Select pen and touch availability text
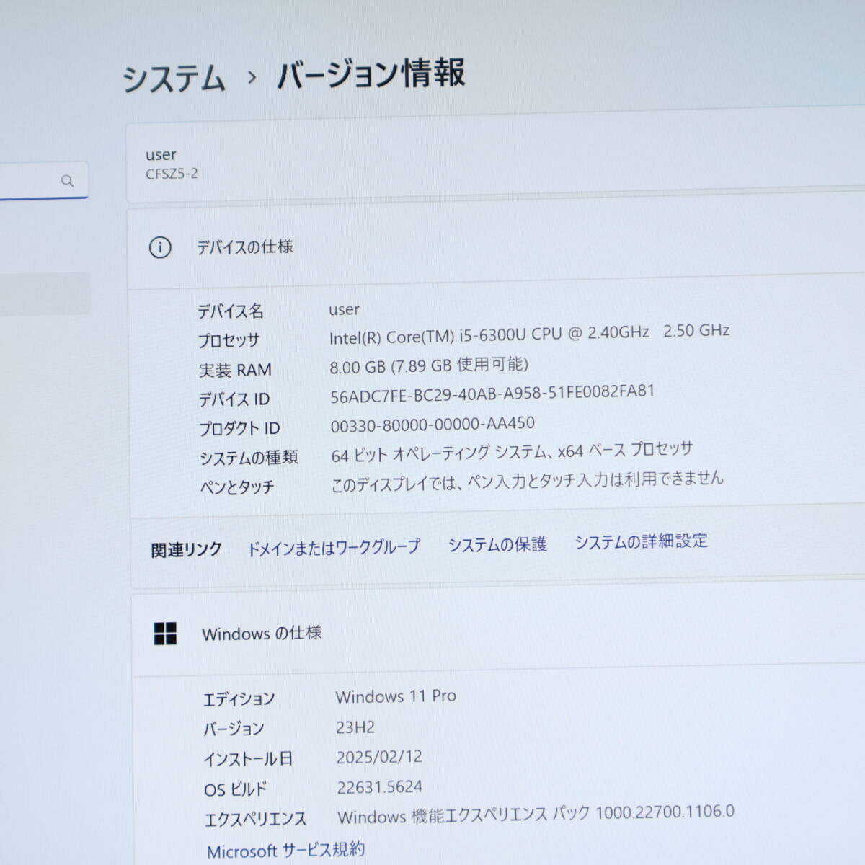The width and height of the screenshot is (865, 865). (x=527, y=481)
